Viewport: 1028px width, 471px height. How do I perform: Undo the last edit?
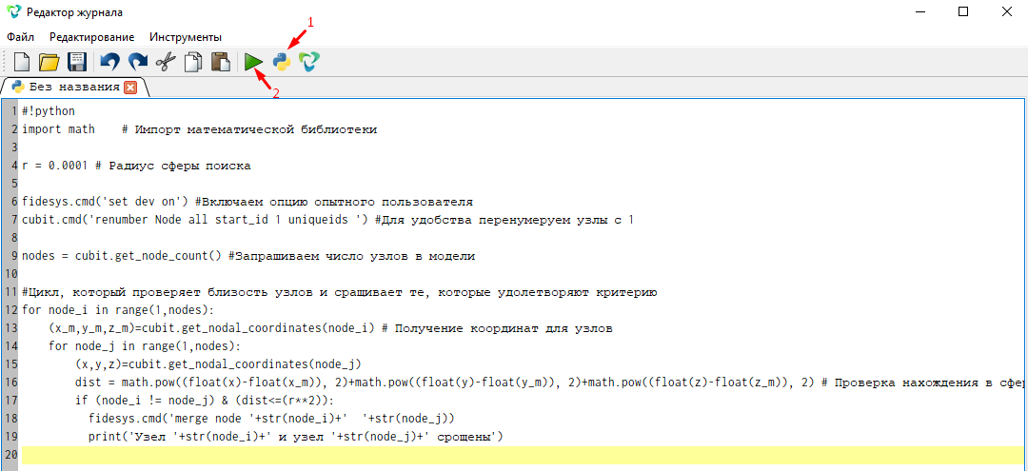[110, 62]
